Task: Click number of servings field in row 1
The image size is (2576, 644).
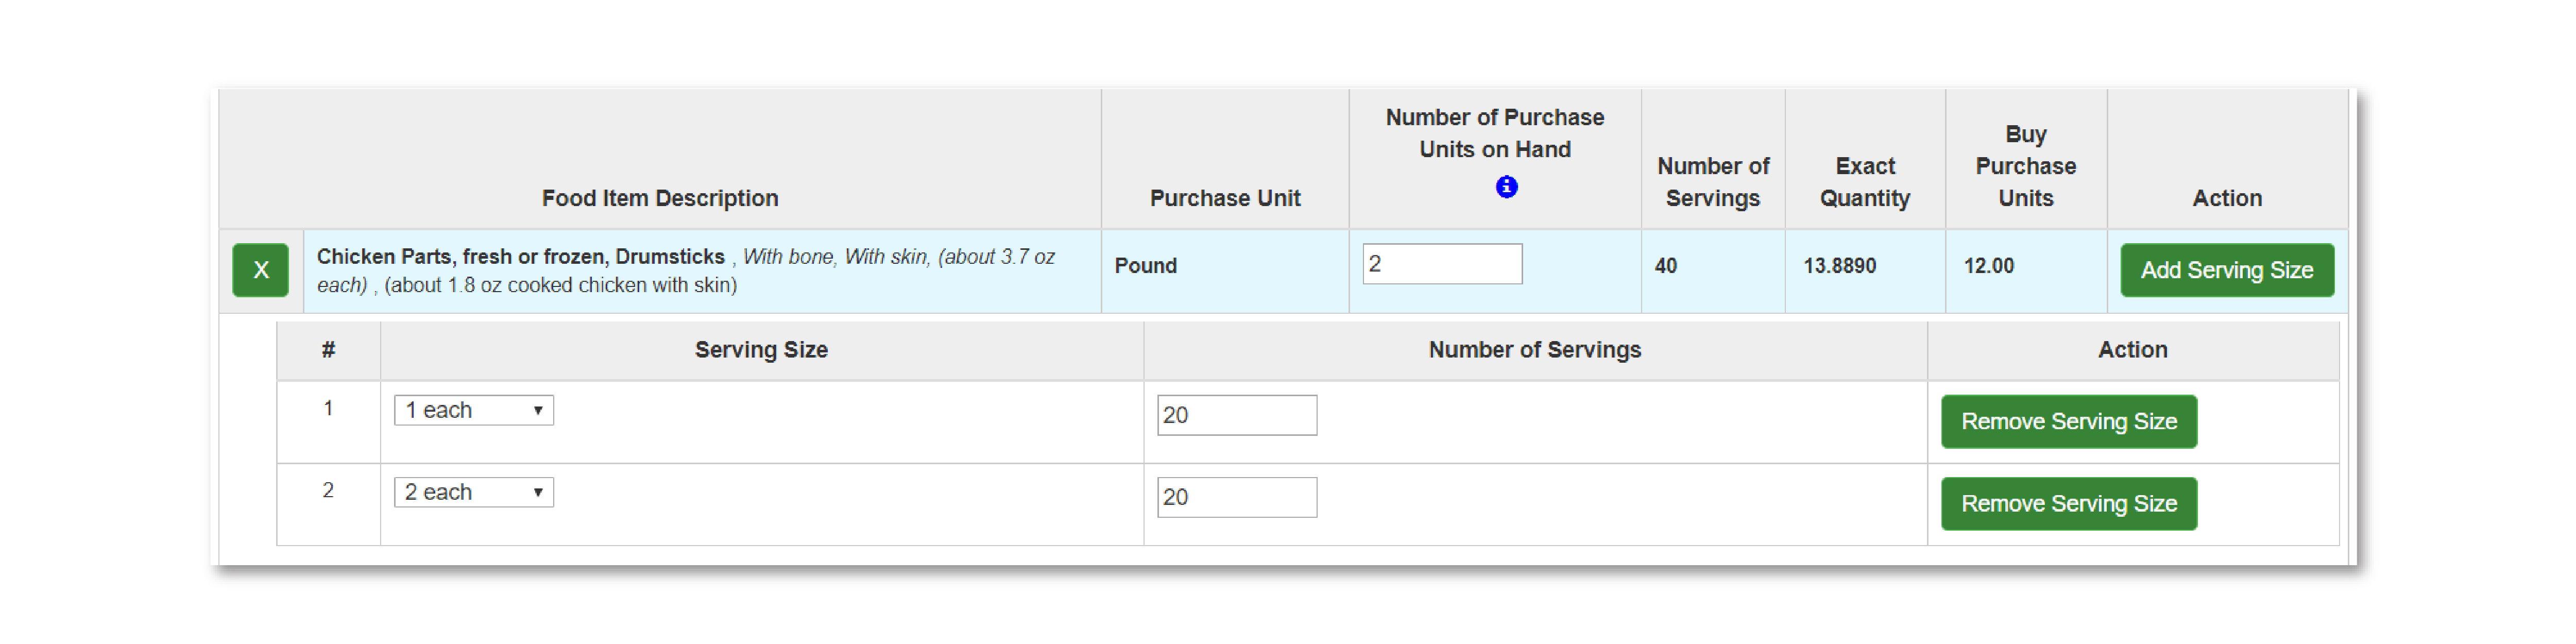Action: click(1237, 415)
